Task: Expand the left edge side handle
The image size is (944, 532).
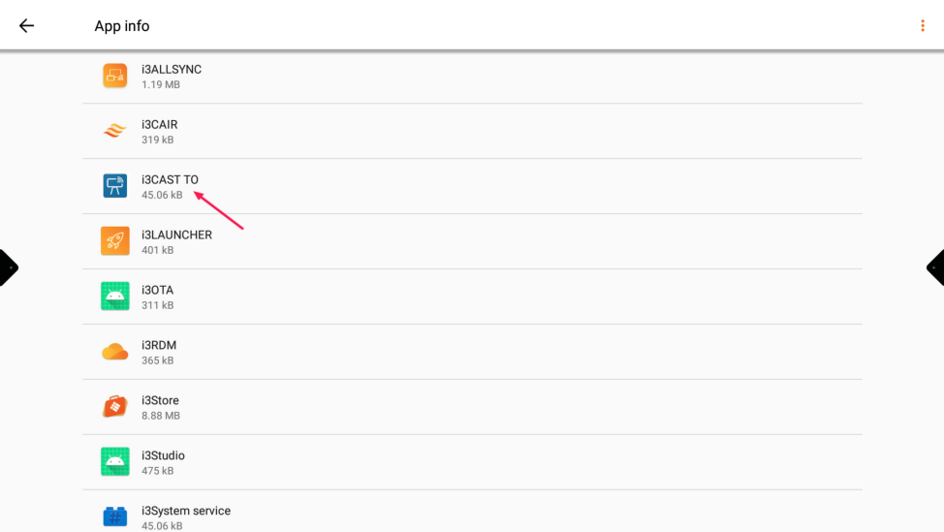Action: click(x=8, y=267)
